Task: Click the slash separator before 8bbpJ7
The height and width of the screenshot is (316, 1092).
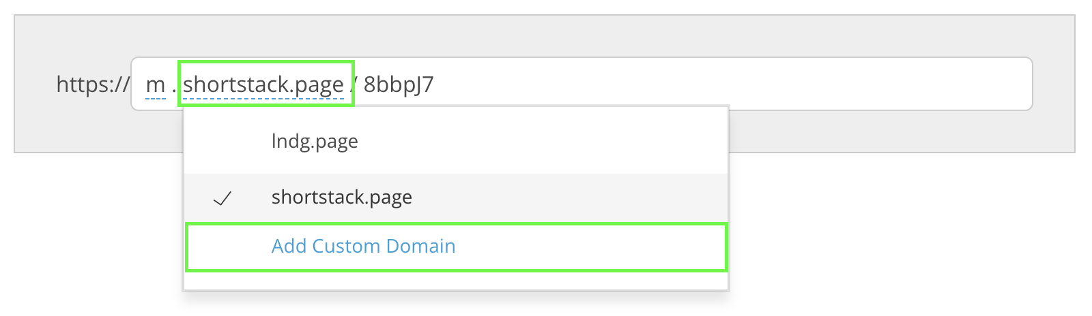Action: [356, 84]
